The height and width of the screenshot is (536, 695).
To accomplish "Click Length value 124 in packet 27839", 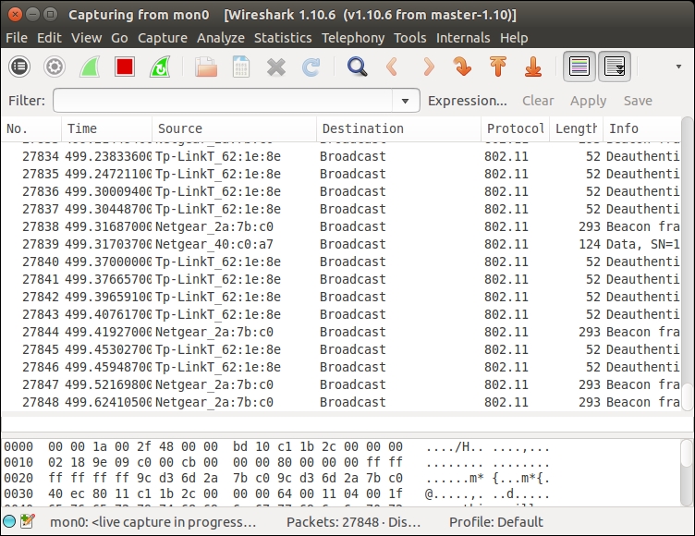I will (x=590, y=244).
